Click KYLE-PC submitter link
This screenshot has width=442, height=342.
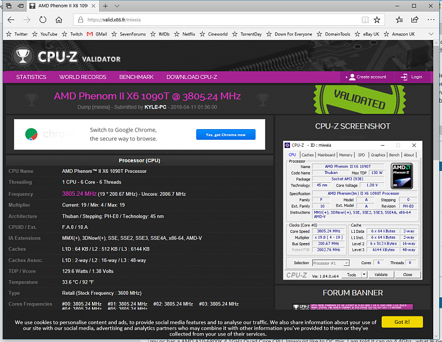[x=156, y=107]
